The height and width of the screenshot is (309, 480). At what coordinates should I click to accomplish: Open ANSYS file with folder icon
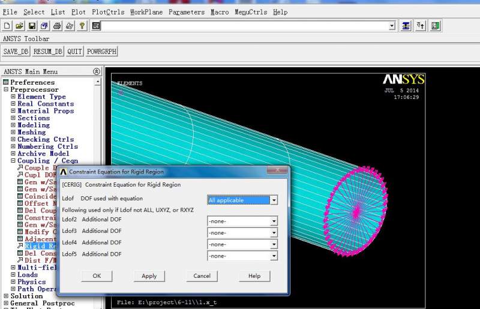coord(19,26)
